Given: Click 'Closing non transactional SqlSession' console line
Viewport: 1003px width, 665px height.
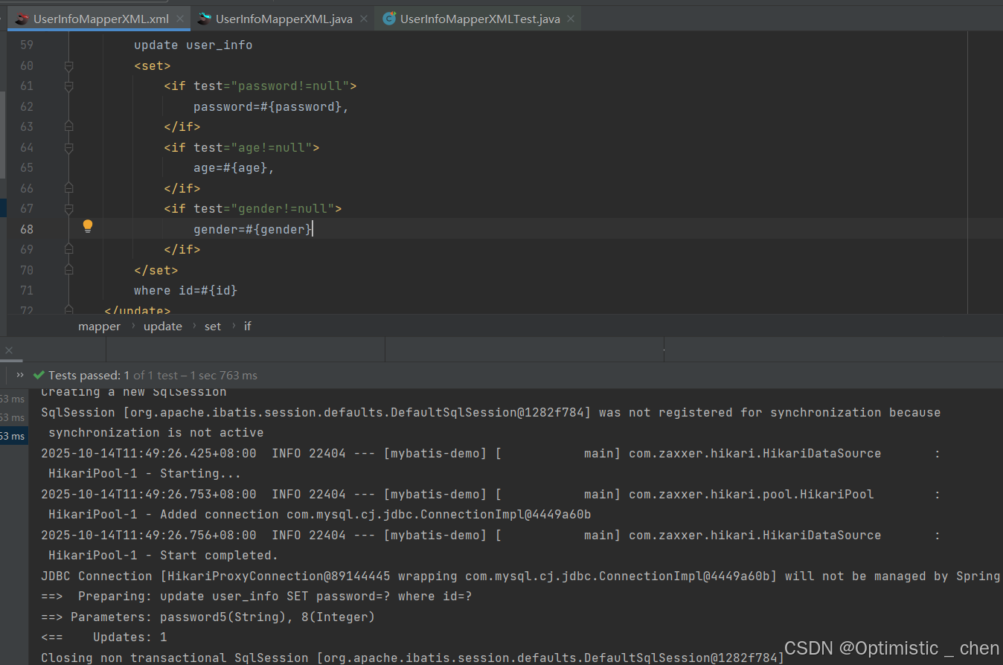Looking at the screenshot, I should [x=412, y=658].
